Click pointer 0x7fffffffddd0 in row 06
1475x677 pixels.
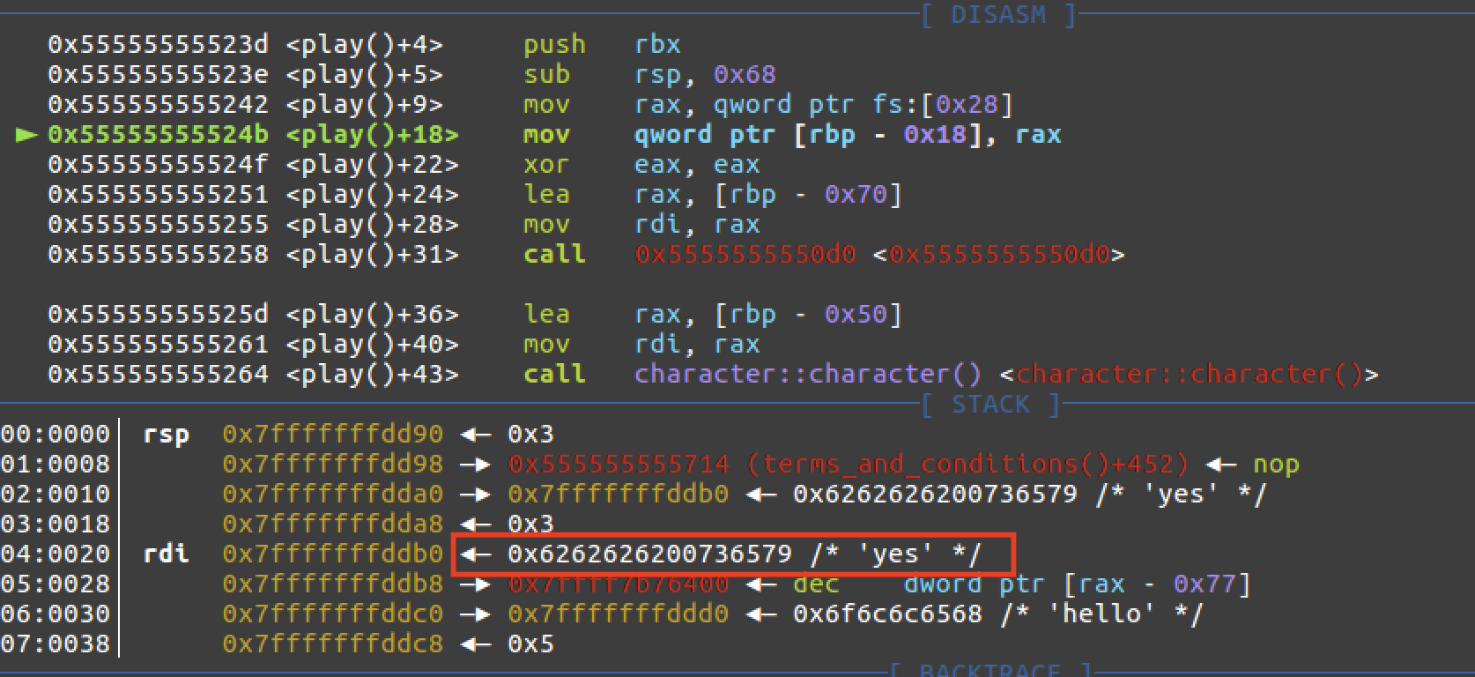(618, 614)
